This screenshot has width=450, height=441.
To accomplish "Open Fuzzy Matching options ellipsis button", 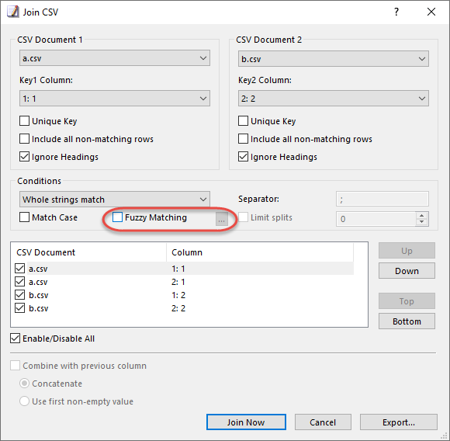I will [x=222, y=219].
